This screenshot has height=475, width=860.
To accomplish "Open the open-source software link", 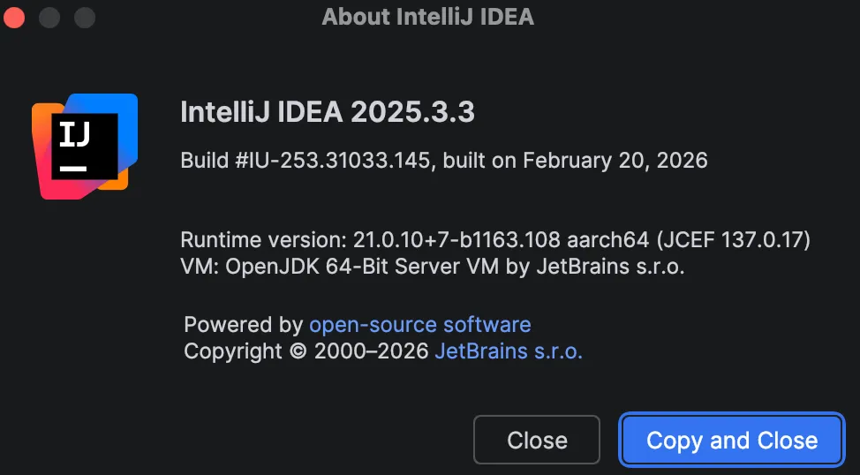I will pyautogui.click(x=419, y=324).
